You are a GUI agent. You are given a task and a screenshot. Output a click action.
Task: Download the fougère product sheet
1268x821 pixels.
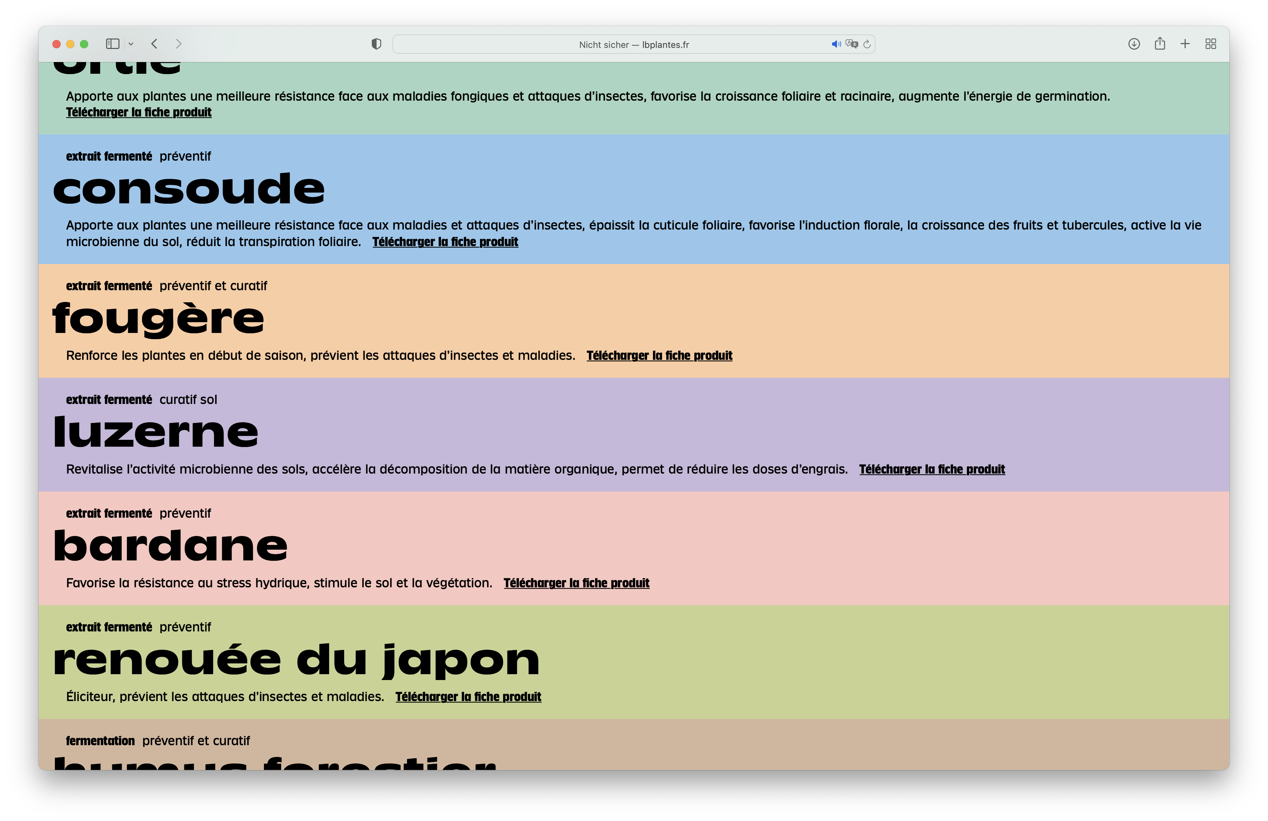coord(659,355)
